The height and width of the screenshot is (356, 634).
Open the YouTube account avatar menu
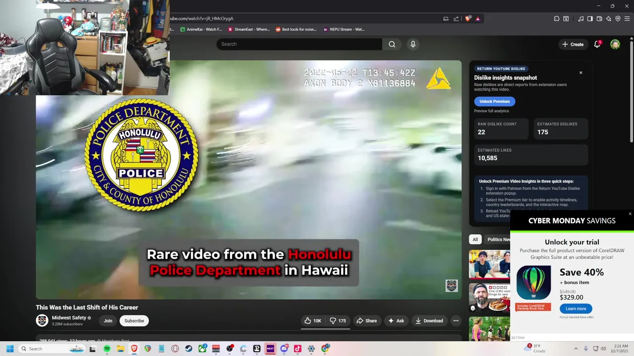coord(615,44)
